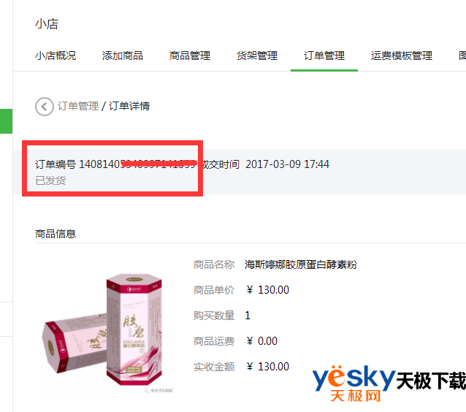Switch to the 添加商品 tab
The height and width of the screenshot is (412, 466).
point(123,56)
